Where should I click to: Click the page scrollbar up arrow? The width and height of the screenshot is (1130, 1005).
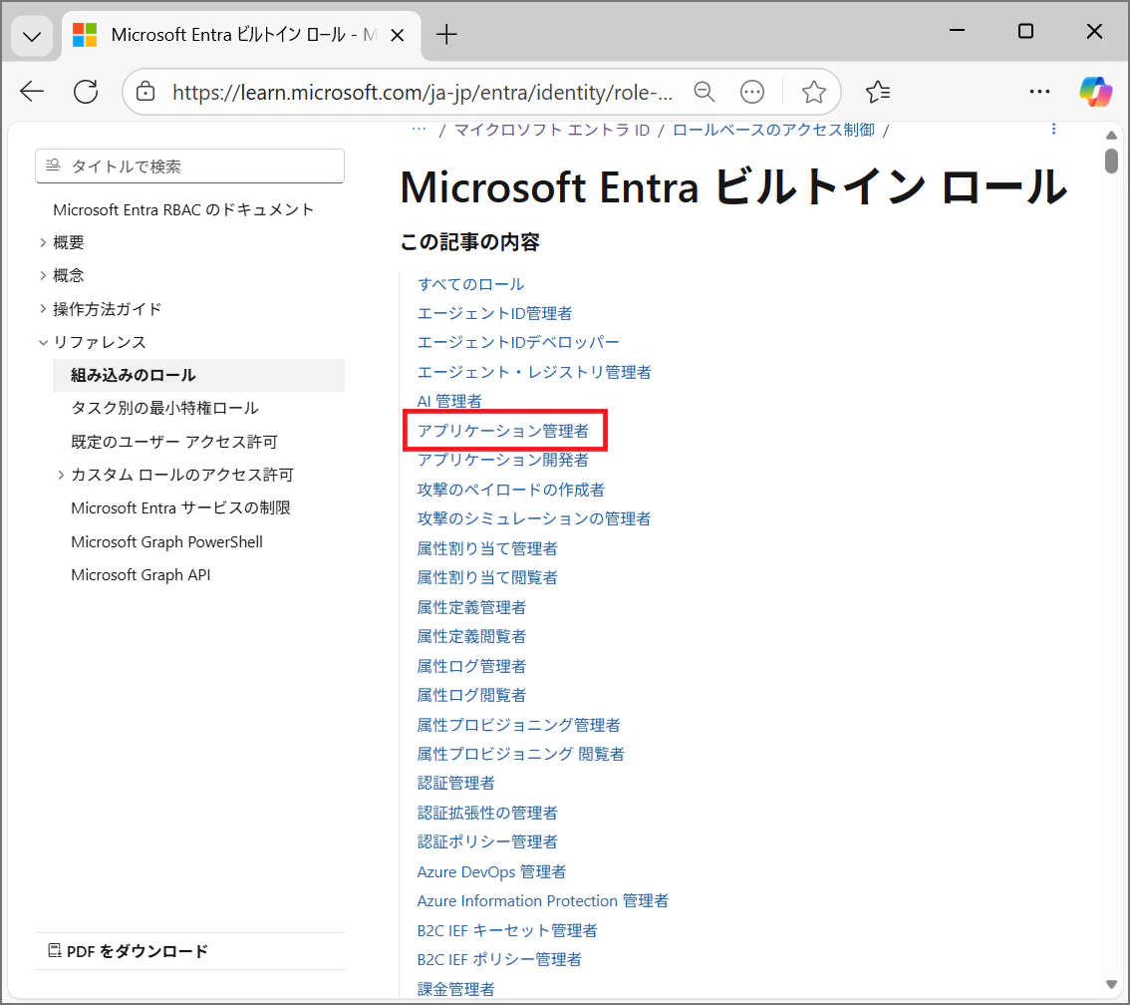point(1111,136)
